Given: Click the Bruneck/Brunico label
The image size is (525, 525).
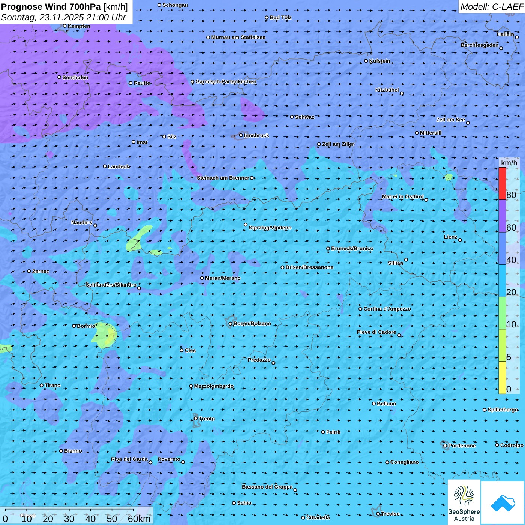Looking at the screenshot, I should (x=352, y=248).
